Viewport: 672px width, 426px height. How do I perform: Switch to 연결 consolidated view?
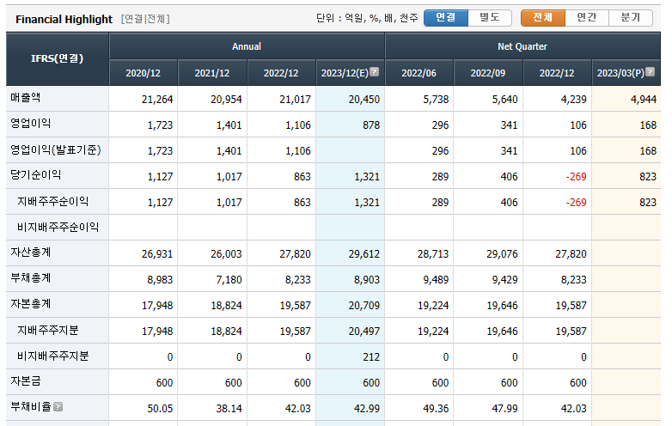(446, 18)
